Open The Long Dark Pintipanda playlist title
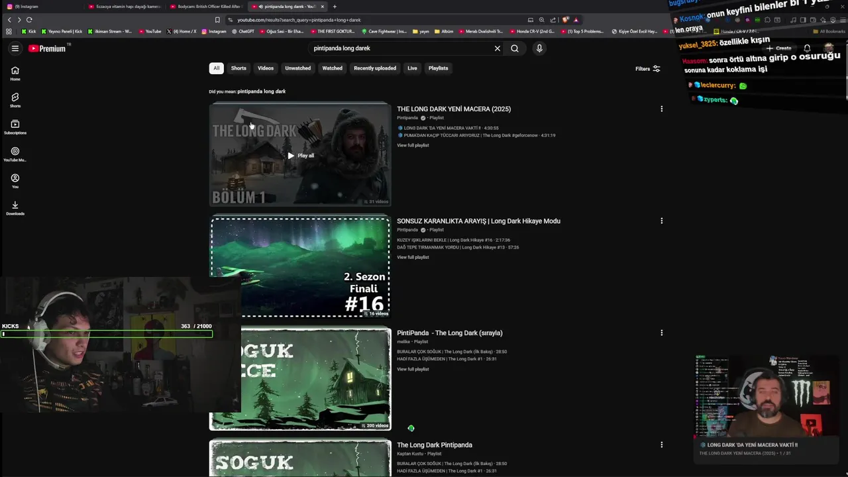 (x=435, y=445)
